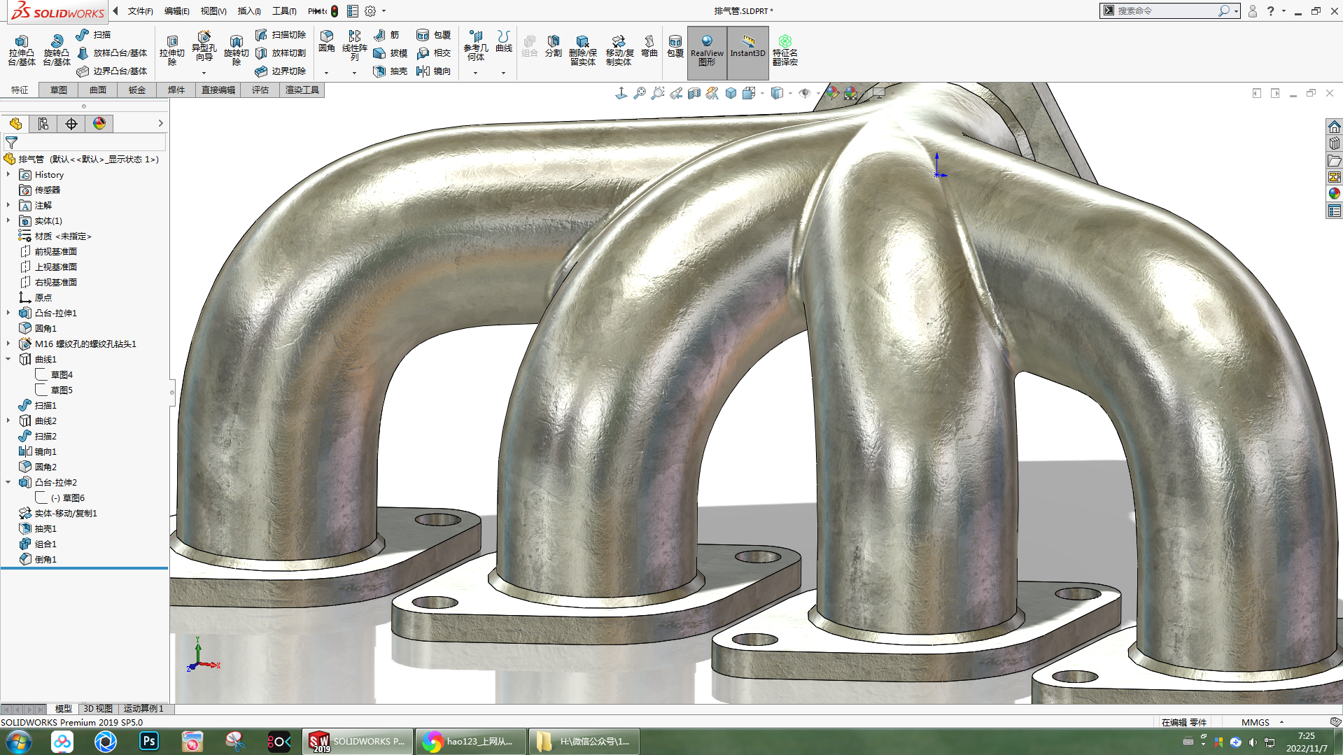Image resolution: width=1343 pixels, height=755 pixels.
Task: Click the feature tree filter field
Action: click(85, 142)
